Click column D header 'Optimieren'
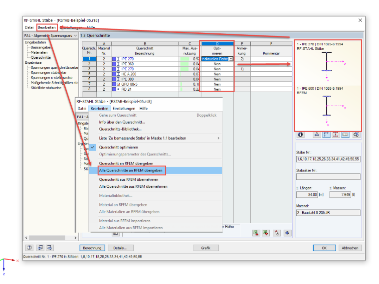This screenshot has height=284, width=379. point(217,49)
